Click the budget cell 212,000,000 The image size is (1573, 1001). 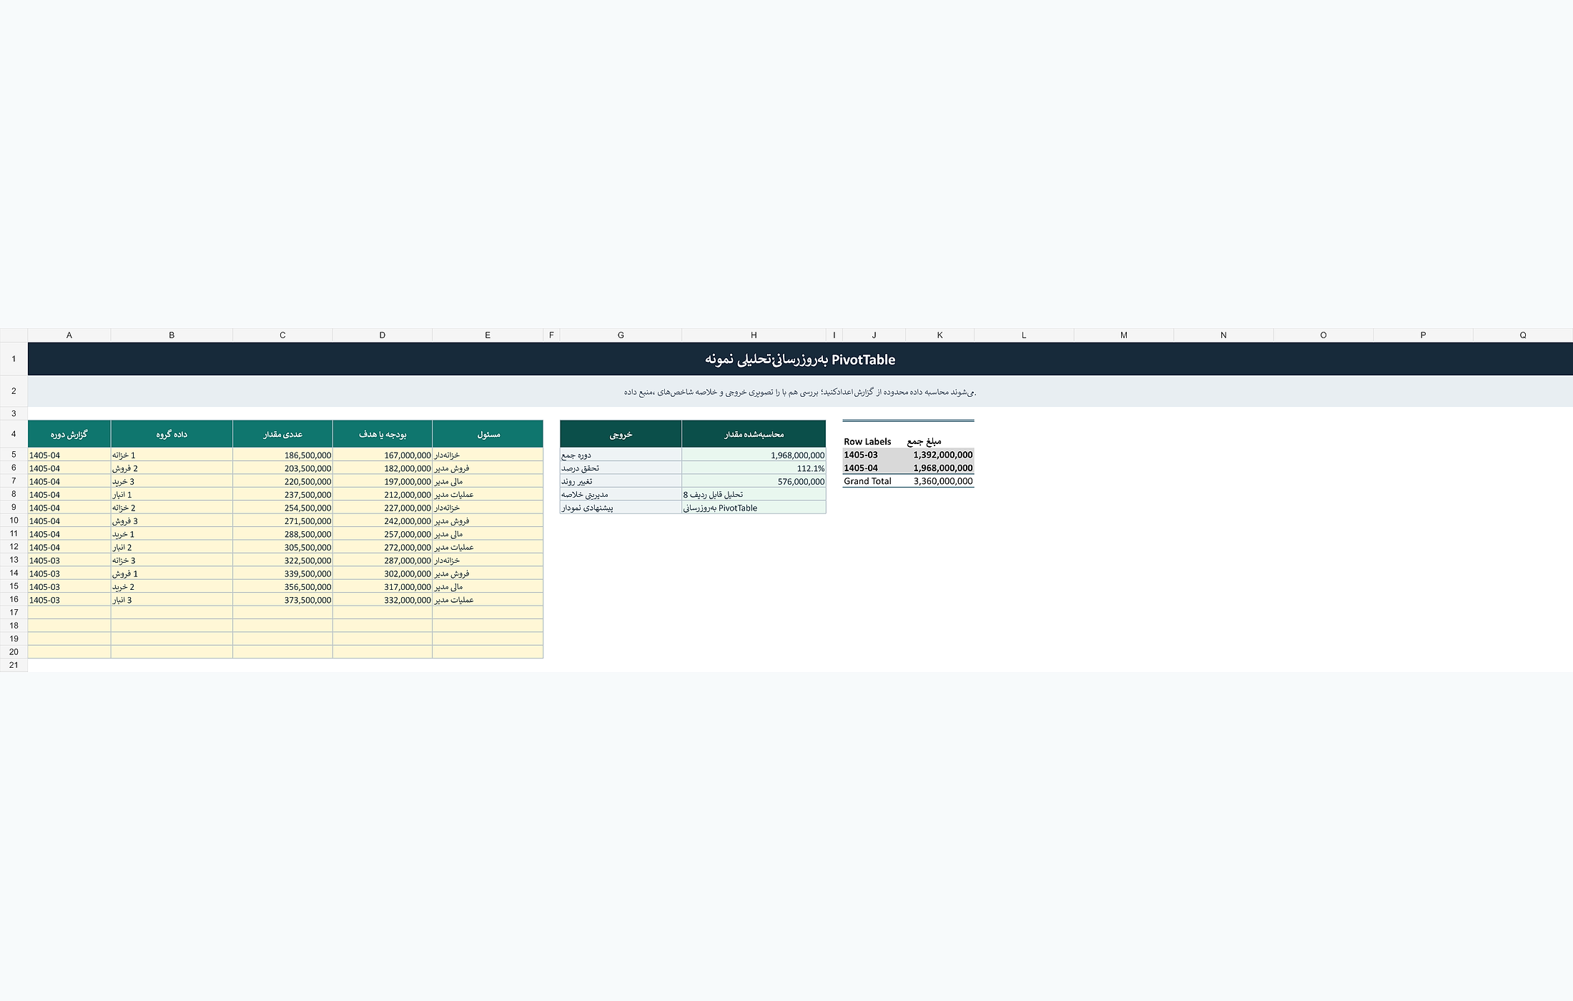pyautogui.click(x=383, y=494)
